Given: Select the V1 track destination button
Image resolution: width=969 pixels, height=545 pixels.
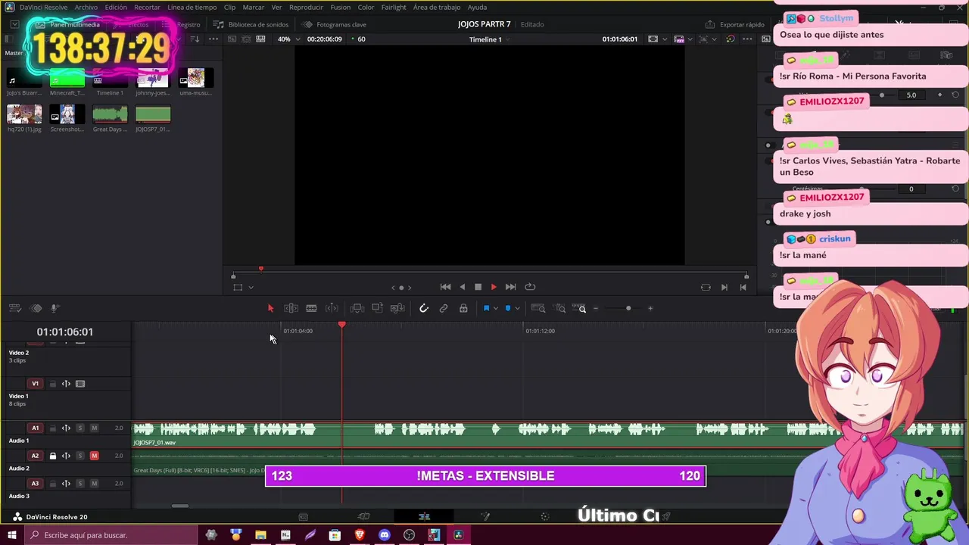Looking at the screenshot, I should pos(35,384).
